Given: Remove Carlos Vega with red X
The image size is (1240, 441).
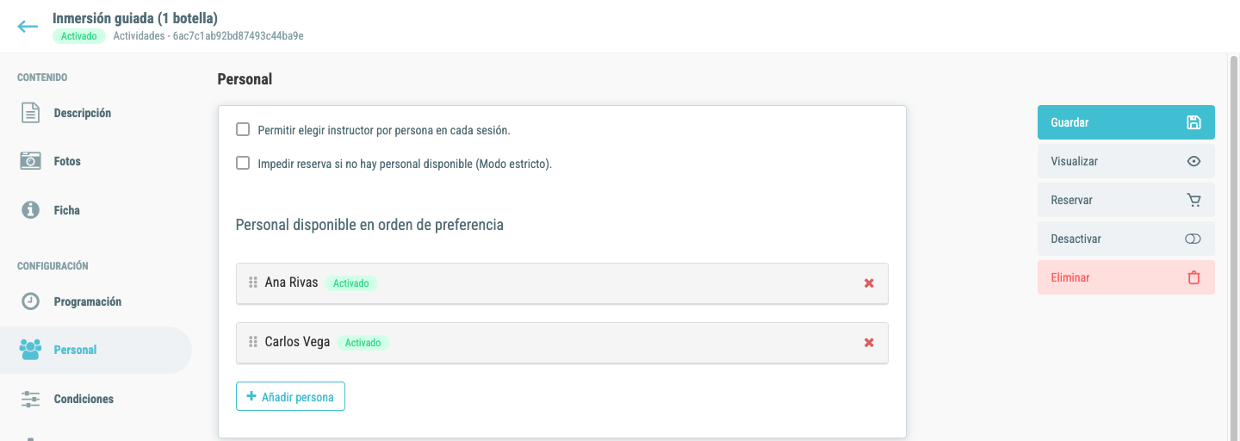Looking at the screenshot, I should (869, 342).
